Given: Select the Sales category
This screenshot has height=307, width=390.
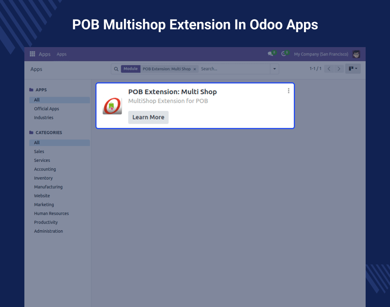Looking at the screenshot, I should click(39, 151).
